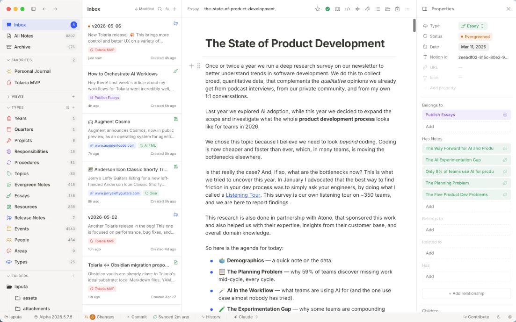Add a new folder with plus icon
The height and width of the screenshot is (322, 516).
tap(73, 276)
